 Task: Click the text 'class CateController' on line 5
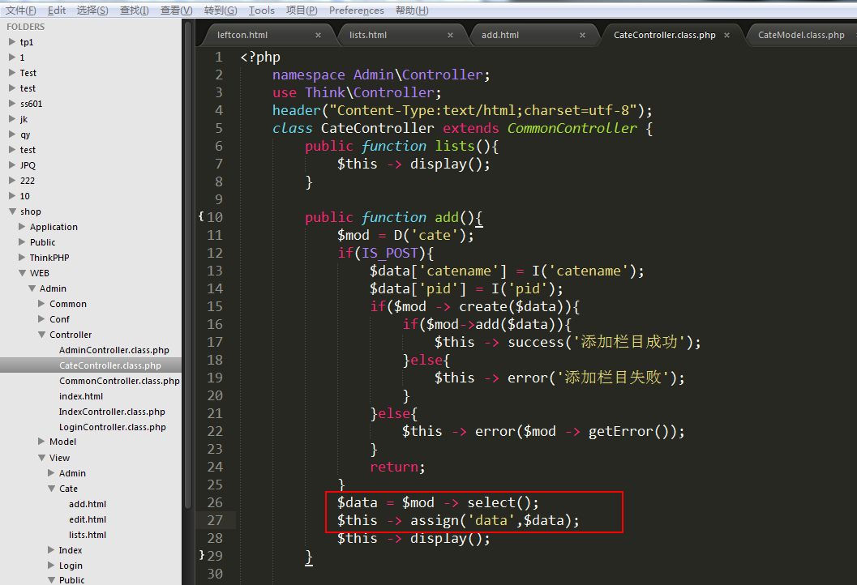pos(353,128)
